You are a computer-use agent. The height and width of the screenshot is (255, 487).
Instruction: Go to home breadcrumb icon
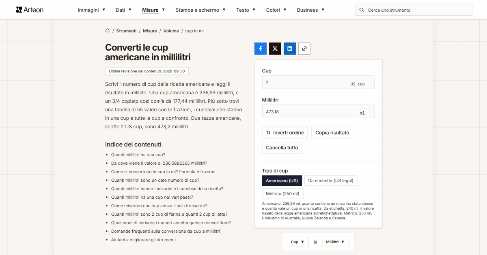click(x=108, y=30)
